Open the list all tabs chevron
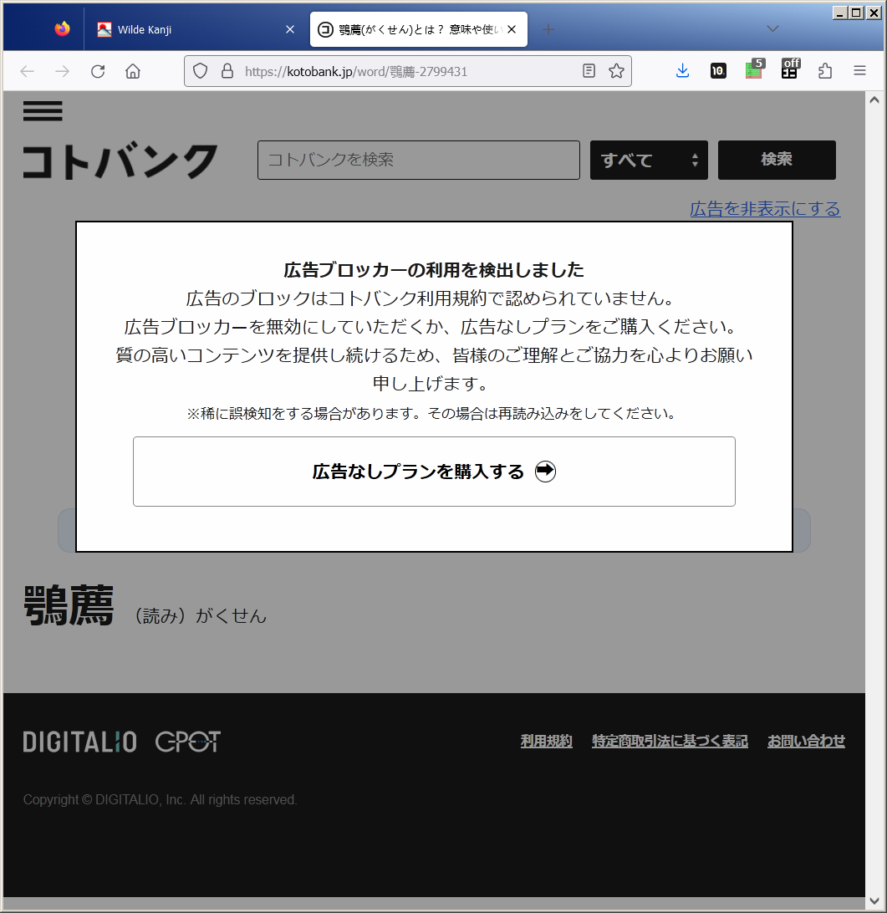 pyautogui.click(x=773, y=29)
